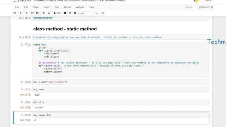Click the Out[58] prompt label
This screenshot has width=226, height=127.
pos(26,107)
